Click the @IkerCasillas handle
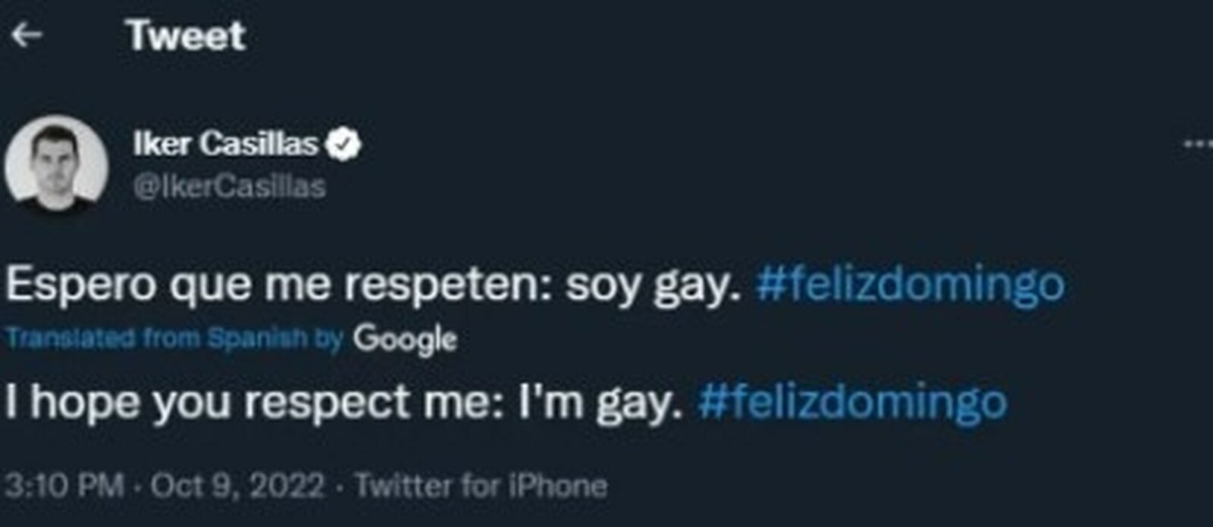The image size is (1213, 527). coord(229,186)
